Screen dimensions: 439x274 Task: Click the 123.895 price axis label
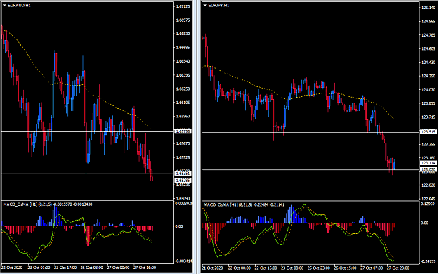[428, 103]
